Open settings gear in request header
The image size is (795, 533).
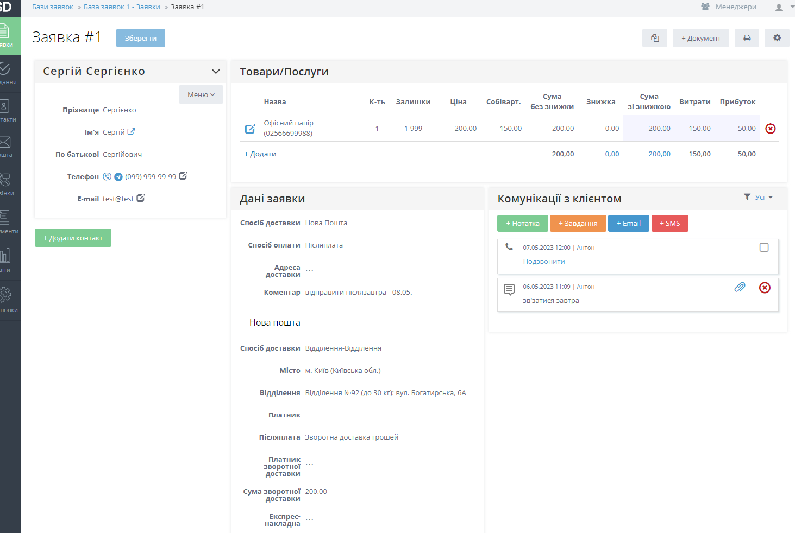coord(777,38)
